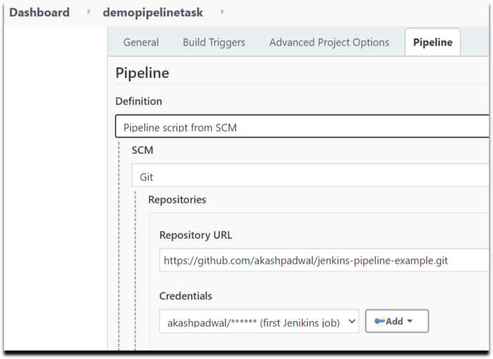Click inside the Repository URL field
Viewport: 493px width, 359px height.
pyautogui.click(x=321, y=261)
